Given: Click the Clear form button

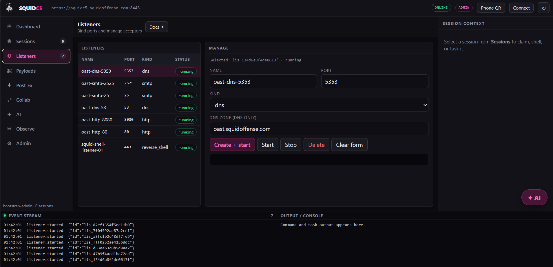Looking at the screenshot, I should coord(349,145).
